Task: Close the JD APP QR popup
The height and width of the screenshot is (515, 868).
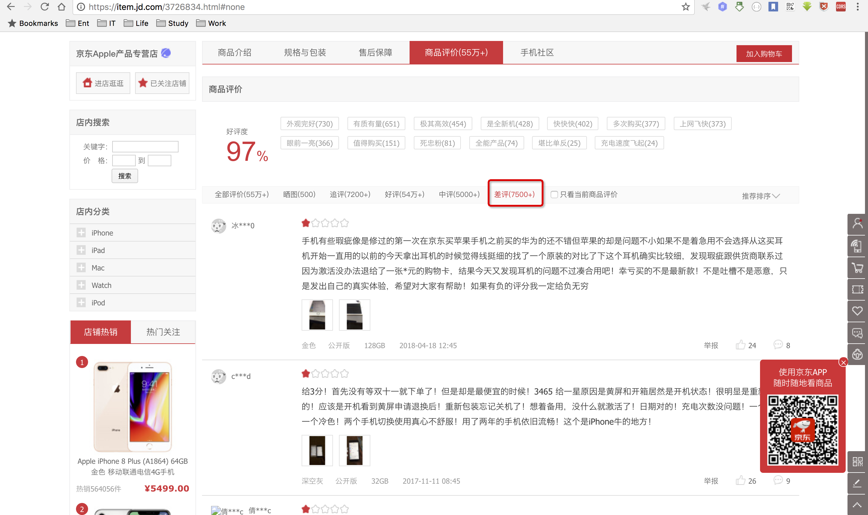Action: [x=843, y=362]
